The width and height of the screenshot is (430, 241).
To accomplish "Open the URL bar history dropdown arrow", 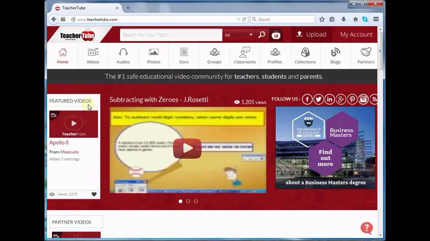I will [239, 19].
